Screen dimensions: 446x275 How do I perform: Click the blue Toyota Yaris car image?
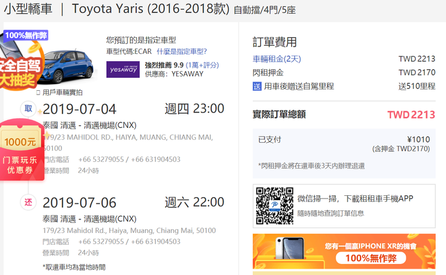click(68, 67)
